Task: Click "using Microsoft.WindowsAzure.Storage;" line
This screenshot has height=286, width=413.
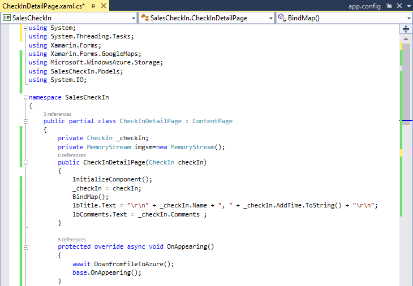Action: pyautogui.click(x=96, y=62)
